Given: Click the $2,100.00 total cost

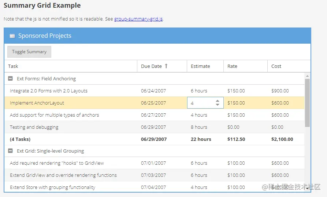Looking at the screenshot, I should click(282, 139).
